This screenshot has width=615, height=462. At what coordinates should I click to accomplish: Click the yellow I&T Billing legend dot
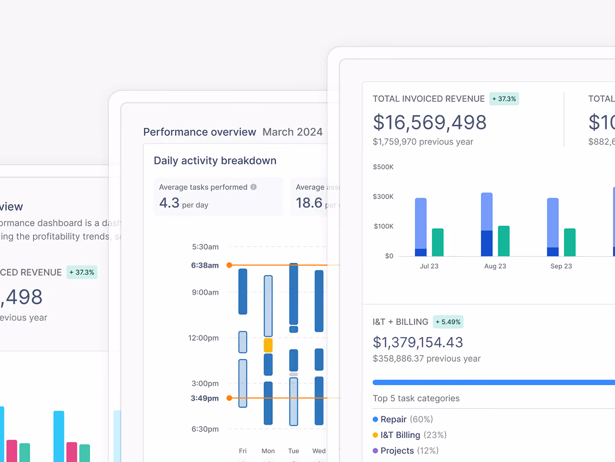point(376,435)
